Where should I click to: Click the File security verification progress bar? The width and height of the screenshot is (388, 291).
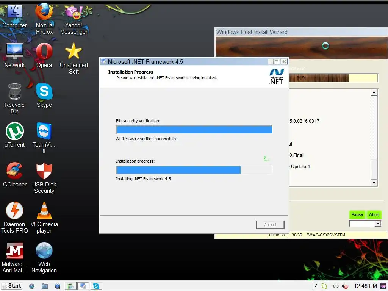click(194, 130)
